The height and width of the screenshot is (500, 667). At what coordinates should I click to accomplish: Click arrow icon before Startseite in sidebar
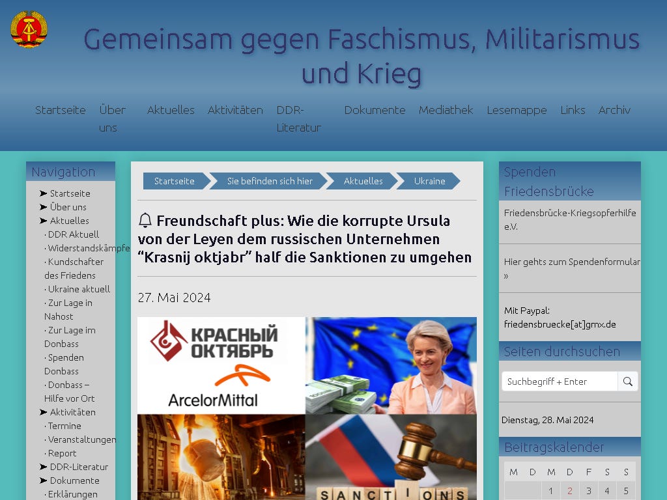tap(44, 193)
